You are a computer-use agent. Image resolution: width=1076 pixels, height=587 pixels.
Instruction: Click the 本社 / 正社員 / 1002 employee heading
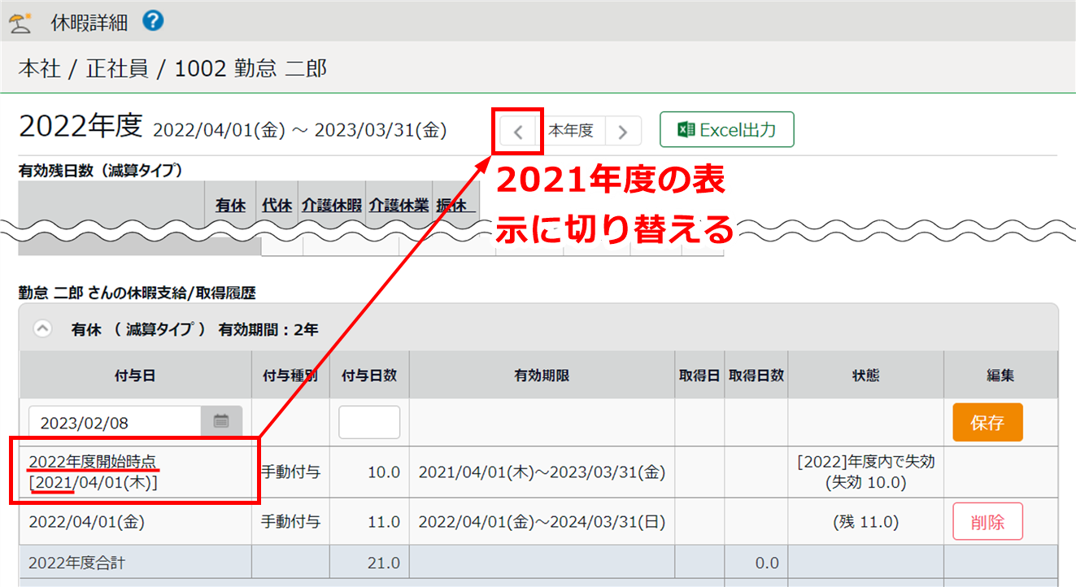point(172,68)
